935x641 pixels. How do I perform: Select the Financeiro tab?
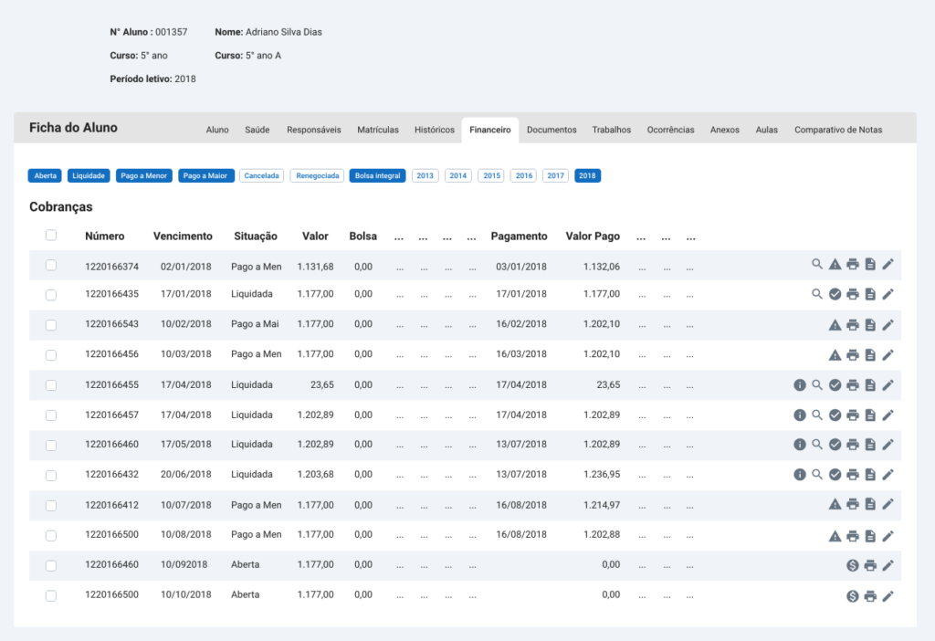(490, 130)
